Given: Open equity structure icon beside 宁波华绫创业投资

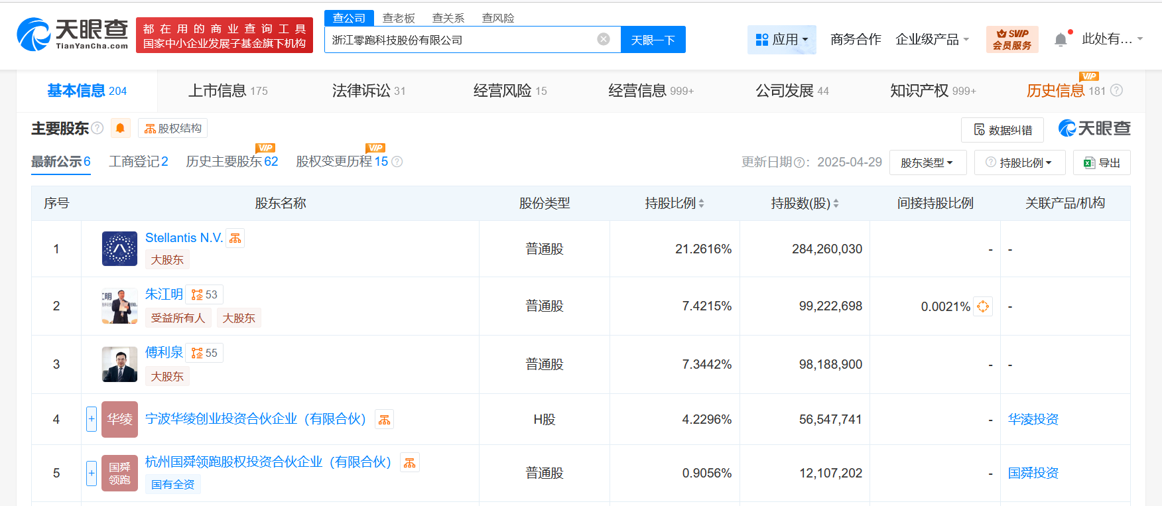Looking at the screenshot, I should coord(384,419).
